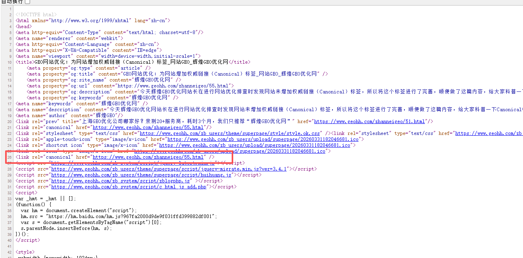Screen dimensions: 523x258
Task: Open the c_html_js_add.php script link
Action: (x=129, y=187)
